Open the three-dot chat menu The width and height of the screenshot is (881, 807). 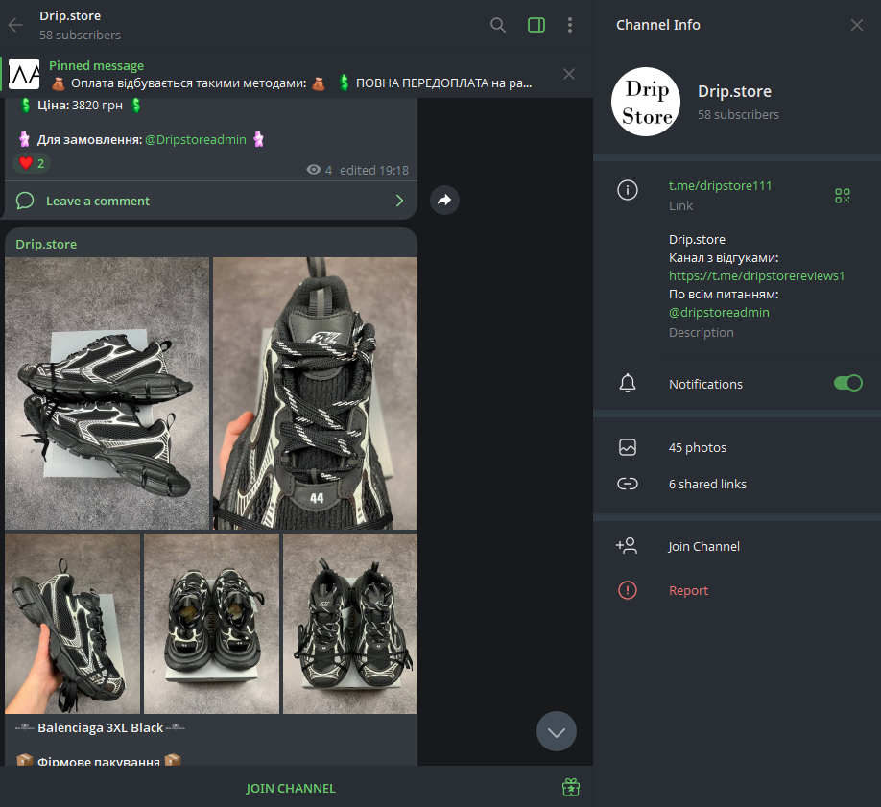click(570, 25)
